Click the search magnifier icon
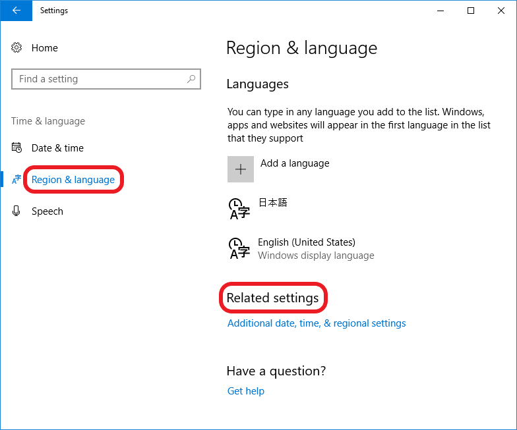 pos(191,79)
